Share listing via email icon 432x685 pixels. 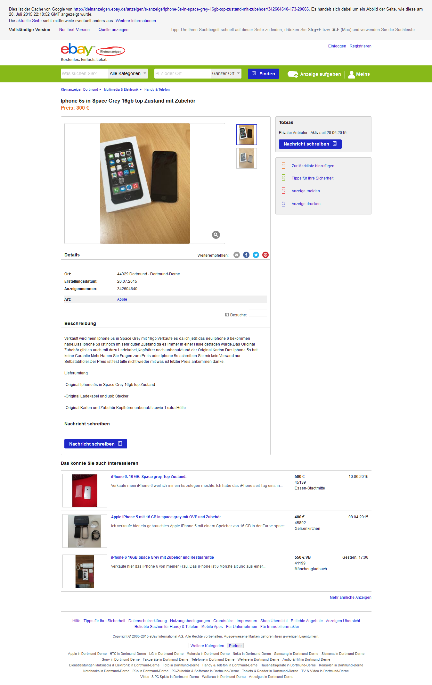[x=237, y=255]
